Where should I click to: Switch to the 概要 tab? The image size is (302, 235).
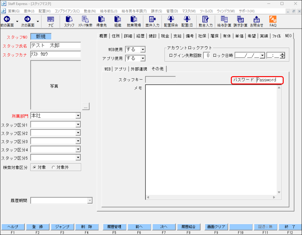[103, 36]
